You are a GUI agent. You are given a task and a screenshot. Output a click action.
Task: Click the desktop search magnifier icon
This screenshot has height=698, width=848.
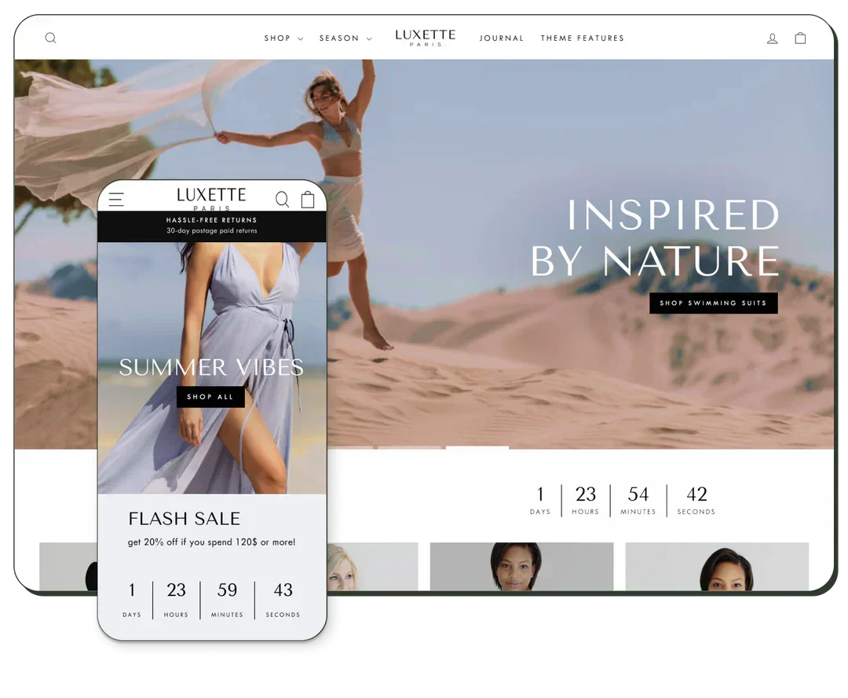(50, 38)
